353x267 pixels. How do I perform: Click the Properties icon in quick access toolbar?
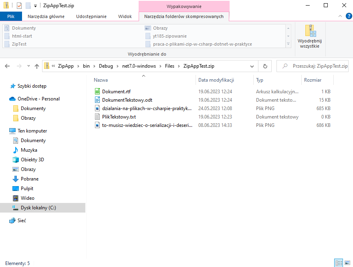tap(19, 6)
